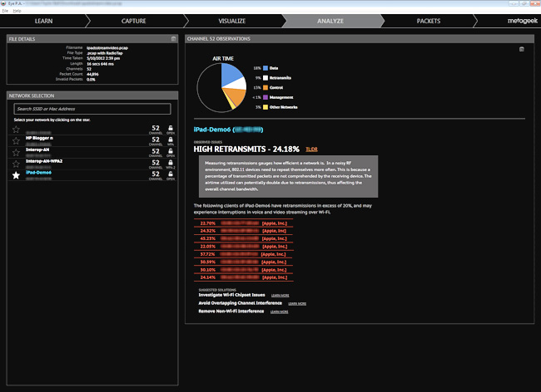
Task: Switch to the VISUALIZE tab
Action: pyautogui.click(x=232, y=21)
